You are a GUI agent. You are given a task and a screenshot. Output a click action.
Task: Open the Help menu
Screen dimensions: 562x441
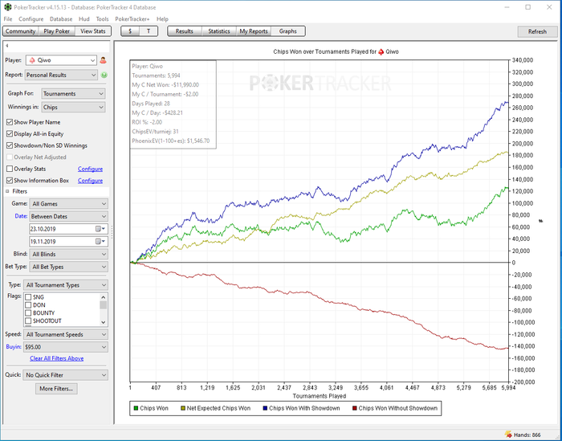pyautogui.click(x=162, y=19)
